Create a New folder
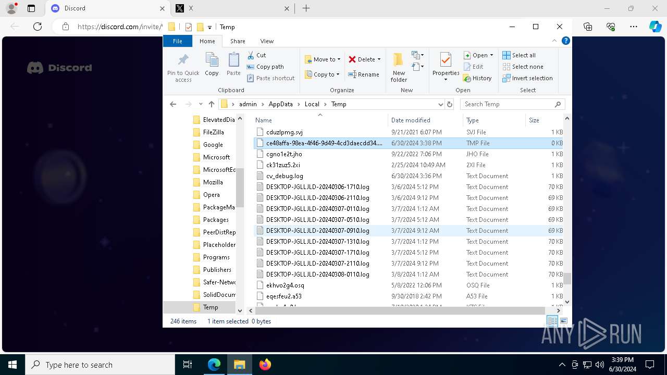 point(399,67)
